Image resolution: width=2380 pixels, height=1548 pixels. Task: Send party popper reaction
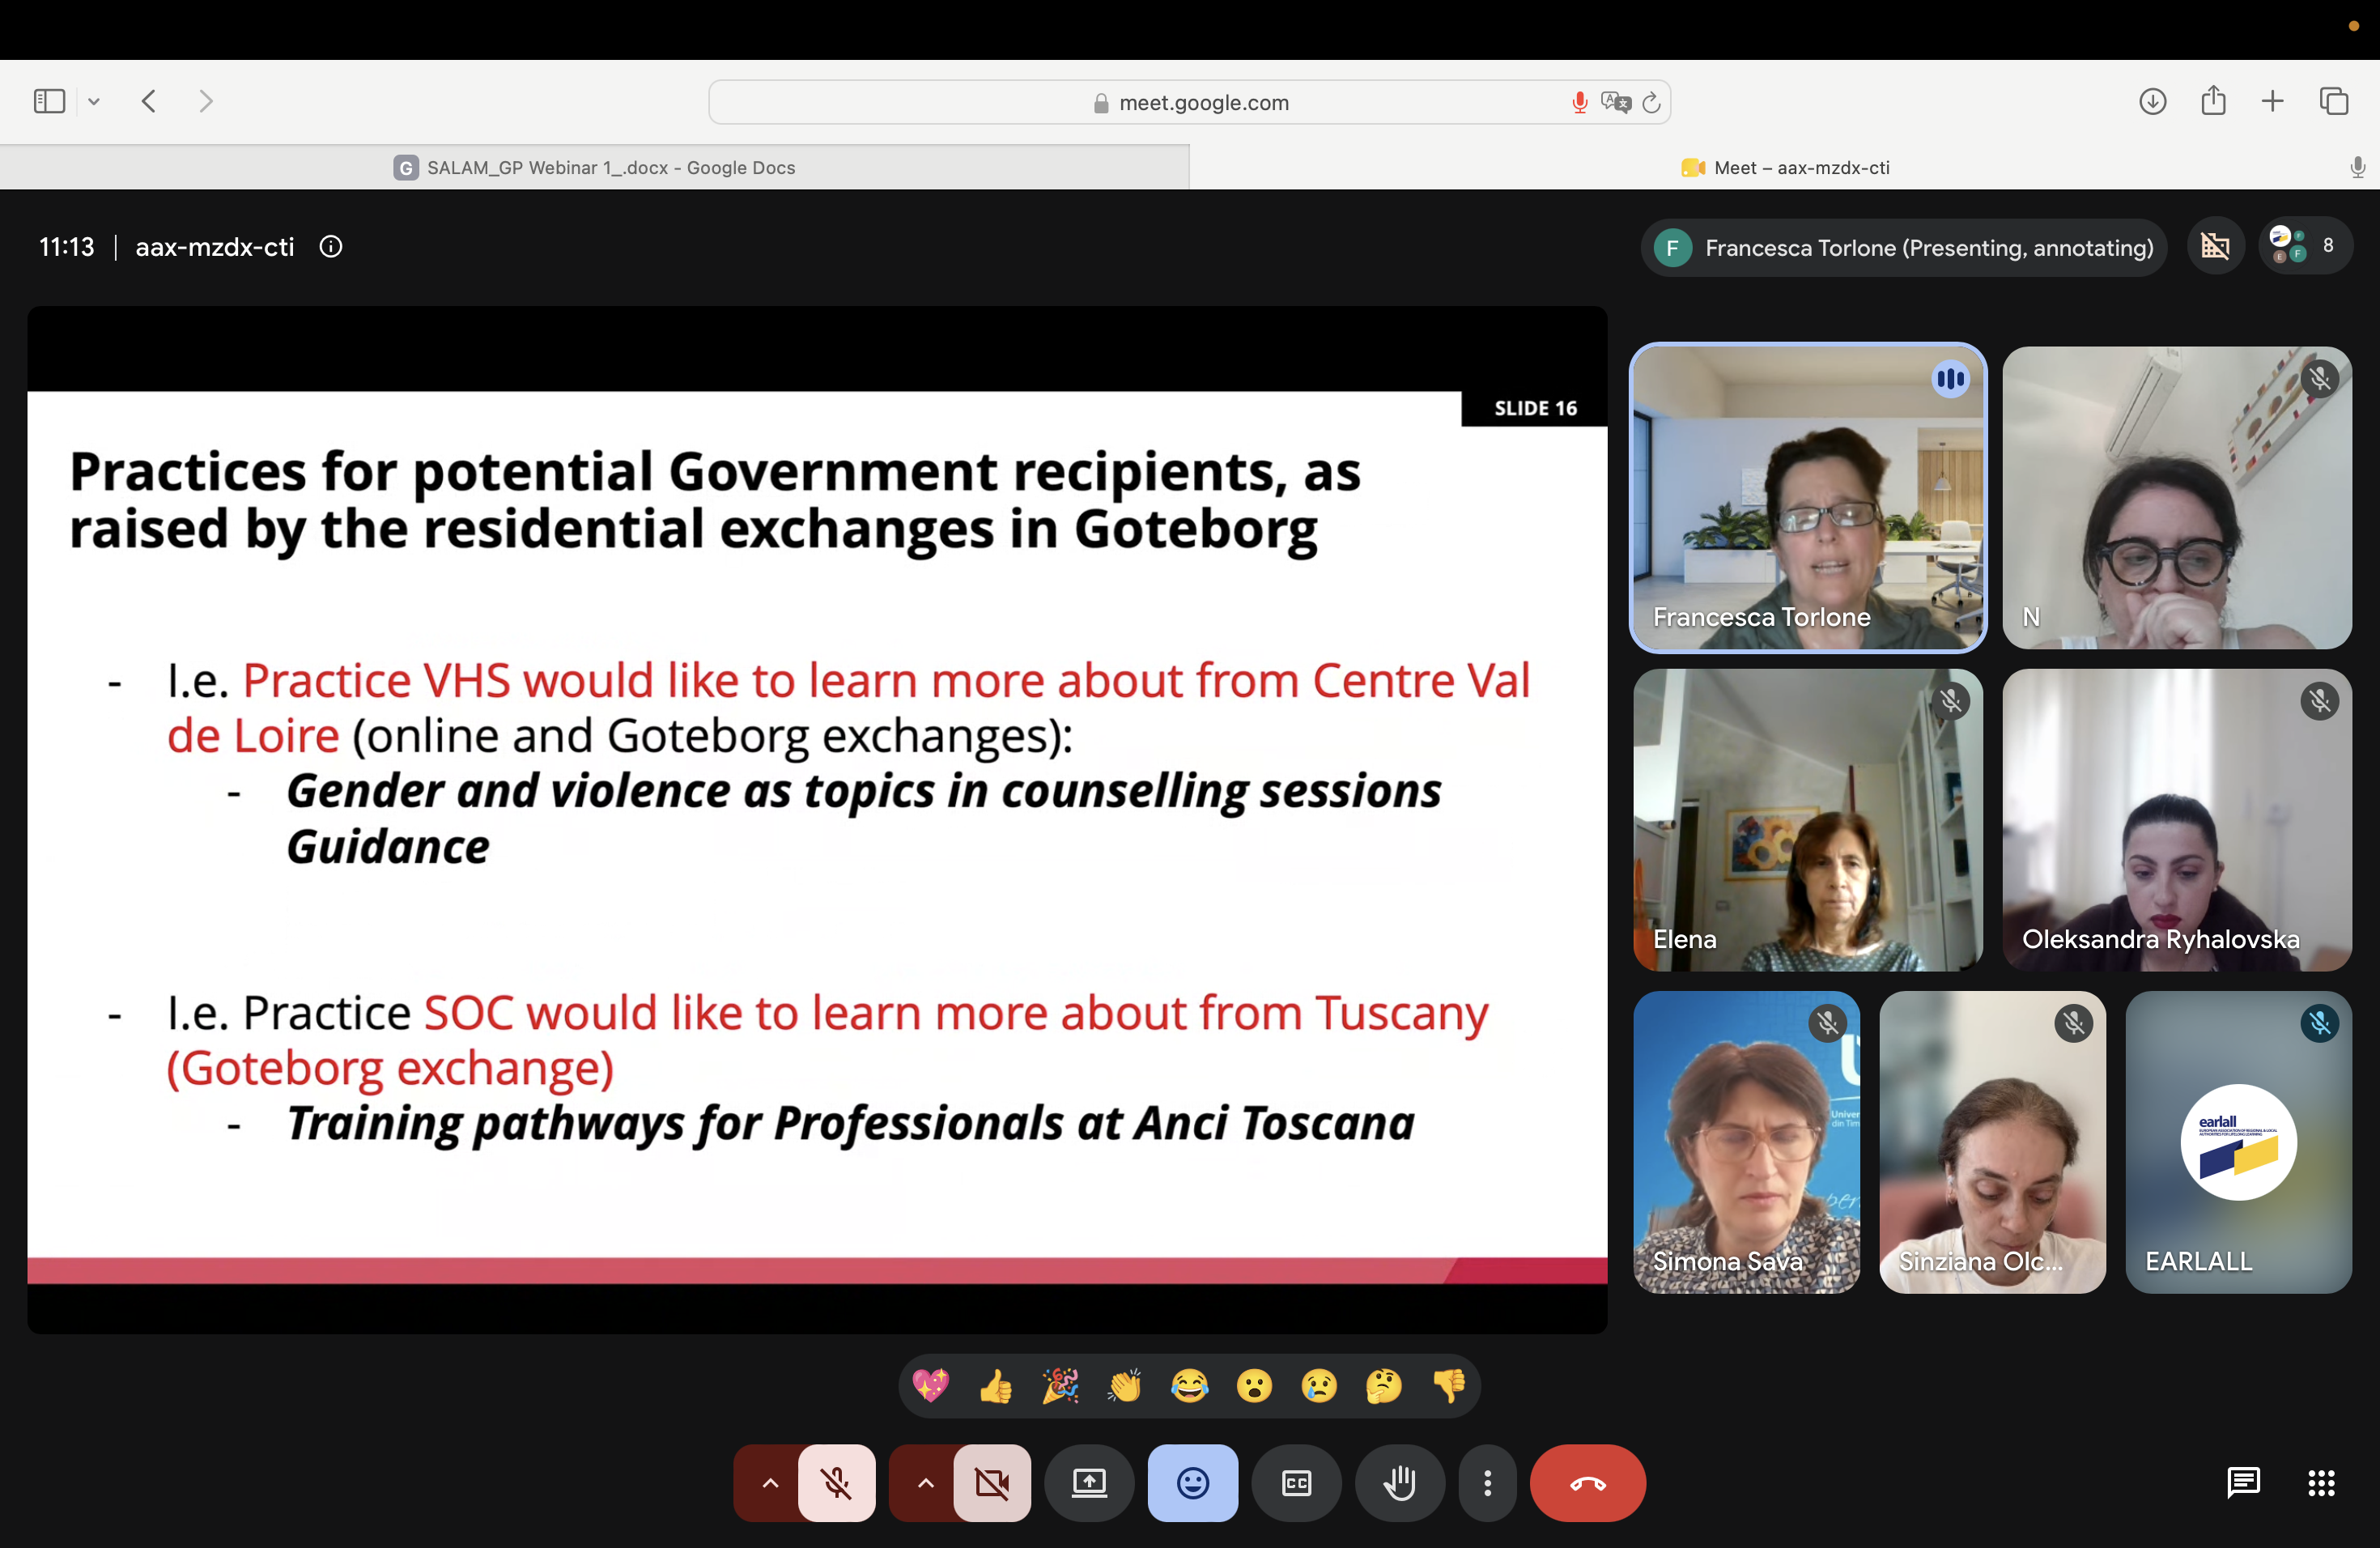click(x=1060, y=1385)
